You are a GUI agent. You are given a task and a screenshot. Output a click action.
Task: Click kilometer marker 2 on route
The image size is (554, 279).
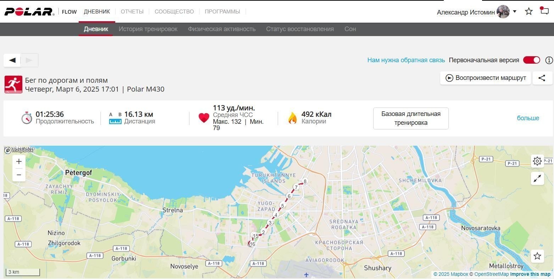(x=263, y=232)
